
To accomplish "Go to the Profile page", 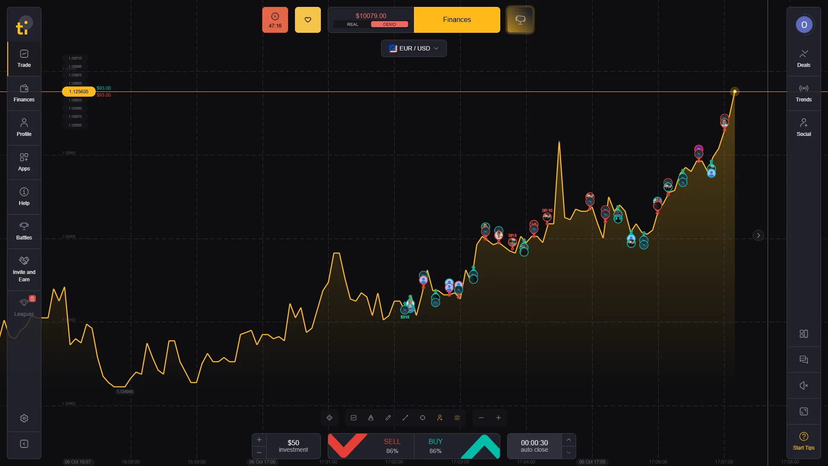I will click(x=24, y=128).
